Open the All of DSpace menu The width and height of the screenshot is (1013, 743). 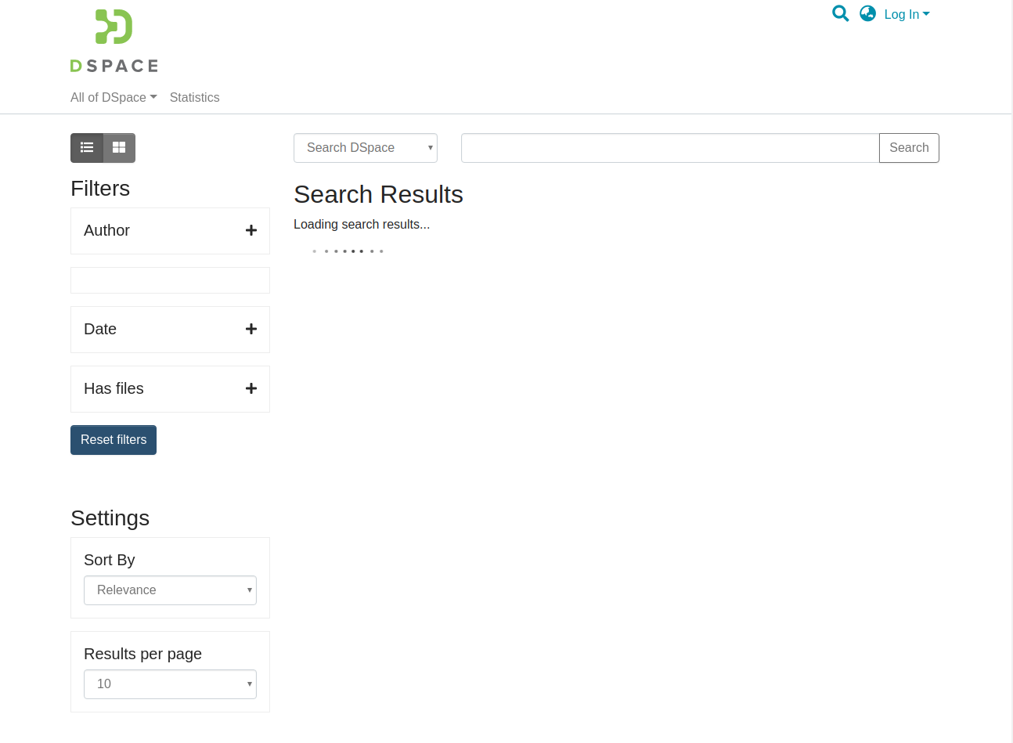(x=114, y=97)
